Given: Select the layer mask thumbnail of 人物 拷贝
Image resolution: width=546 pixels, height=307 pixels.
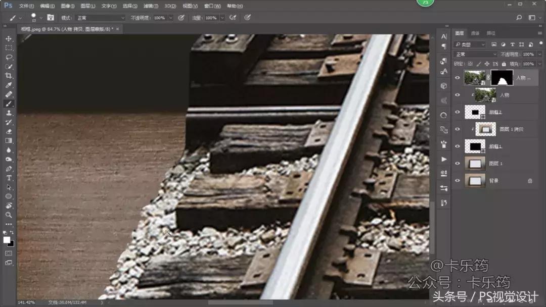Looking at the screenshot, I should (x=502, y=77).
